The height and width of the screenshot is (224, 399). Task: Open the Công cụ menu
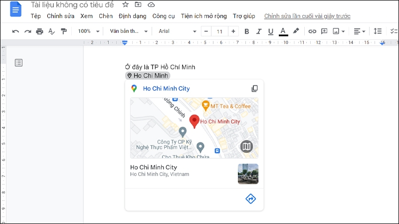[164, 16]
